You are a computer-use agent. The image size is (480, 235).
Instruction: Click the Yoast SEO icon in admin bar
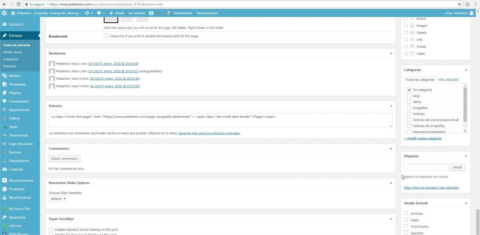pyautogui.click(x=151, y=13)
